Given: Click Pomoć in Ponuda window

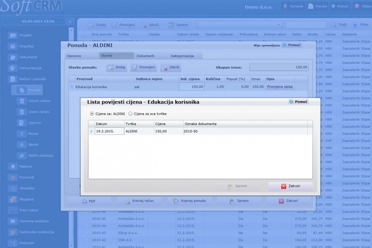Looking at the screenshot, I should tap(292, 45).
